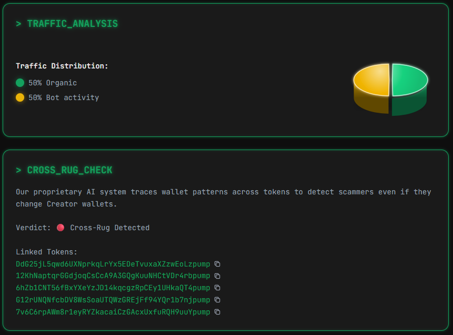This screenshot has height=335, width=453.
Task: Copy token address starting with G12rUNQNfc
Action: [x=217, y=300]
